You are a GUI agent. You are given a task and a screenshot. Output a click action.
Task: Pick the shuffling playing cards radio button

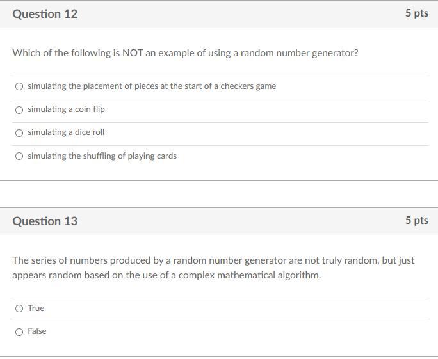19,156
